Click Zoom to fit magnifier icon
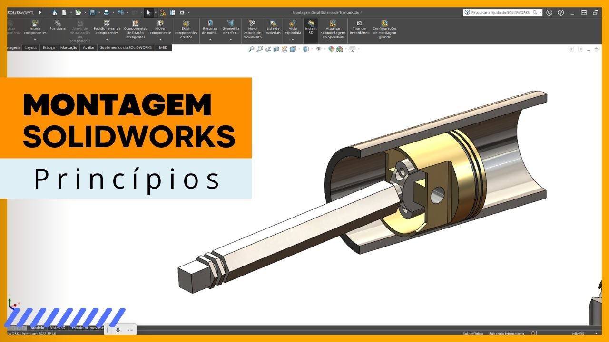Viewport: 609px width, 342px height. [251, 49]
